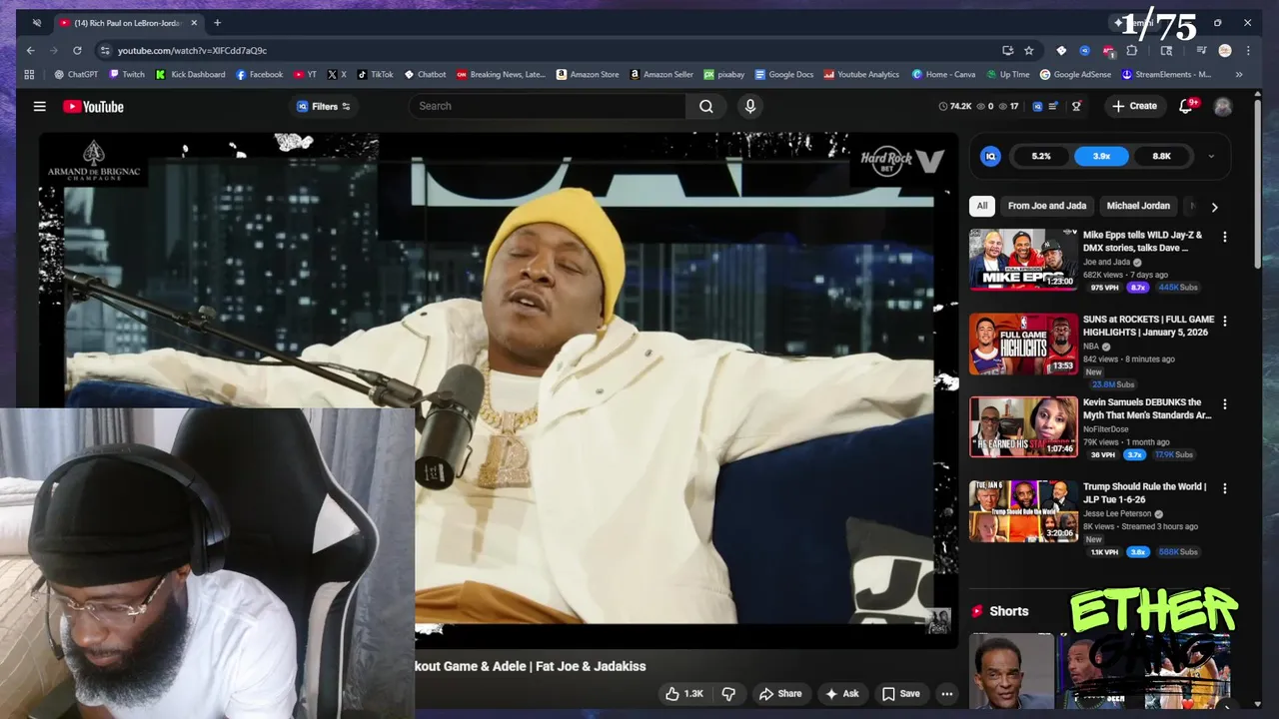Open the Mike Epps video thumbnail

click(1023, 260)
